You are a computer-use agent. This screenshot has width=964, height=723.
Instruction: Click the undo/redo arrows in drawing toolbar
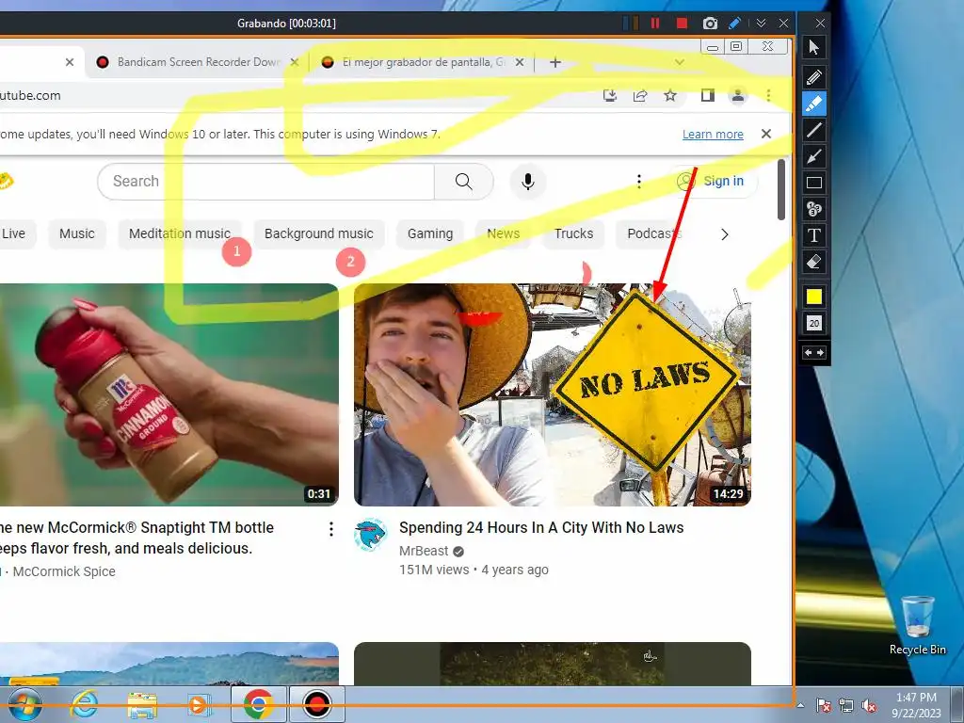(814, 353)
